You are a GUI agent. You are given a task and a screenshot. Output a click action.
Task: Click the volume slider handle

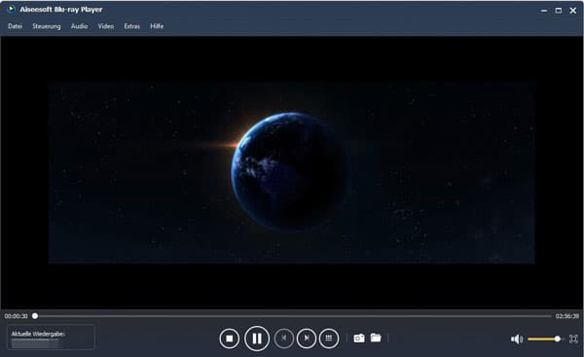(x=557, y=339)
